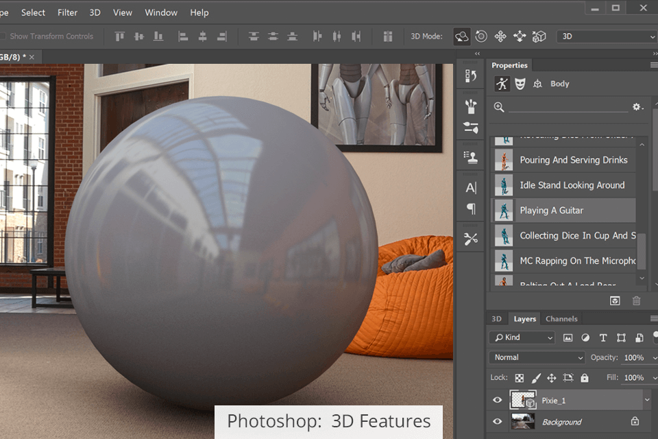Click the trash icon in Properties panel
The image size is (658, 439).
coord(637,301)
